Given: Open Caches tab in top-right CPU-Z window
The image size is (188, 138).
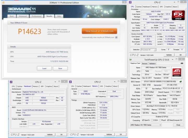Looking at the screenshot, I should [139, 7].
